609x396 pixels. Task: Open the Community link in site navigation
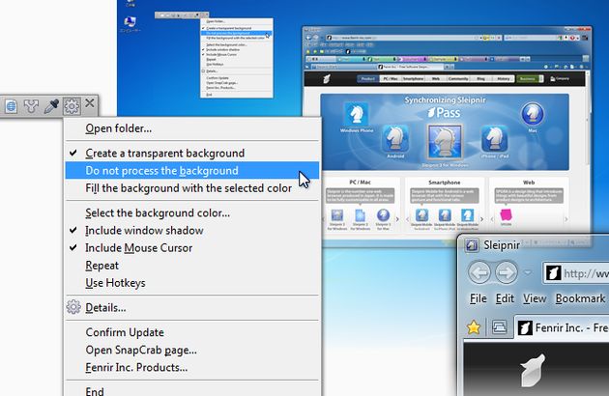[x=458, y=79]
